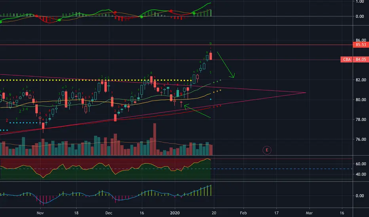Click the Nov label on time axis
Viewport: 369px width, 217px height.
40,213
